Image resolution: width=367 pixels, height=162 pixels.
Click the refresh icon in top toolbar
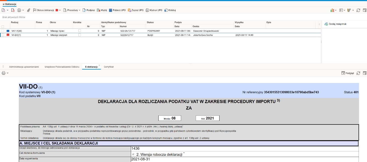click(358, 10)
